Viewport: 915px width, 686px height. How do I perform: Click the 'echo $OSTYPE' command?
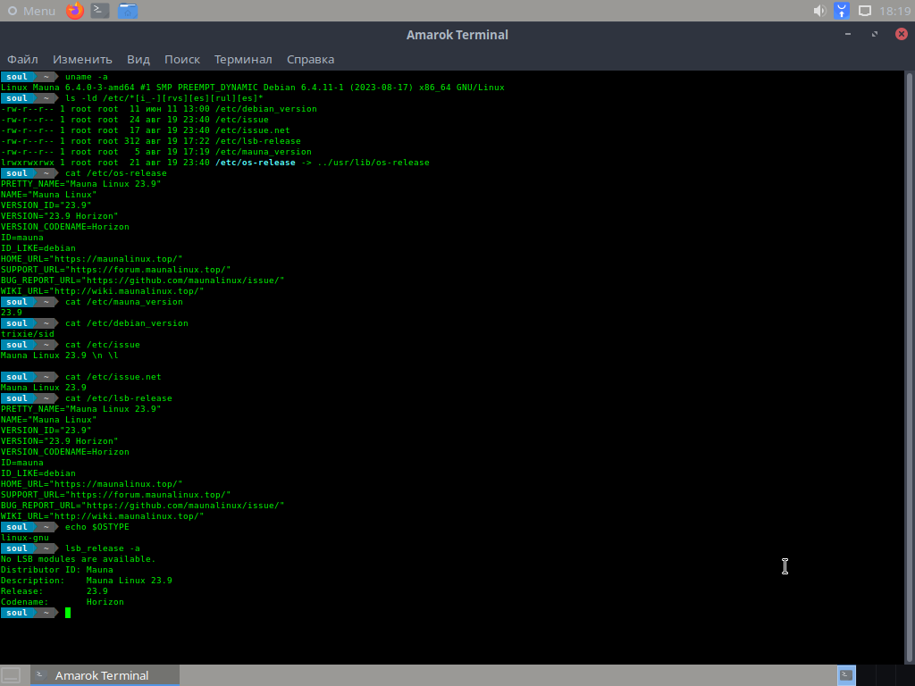pos(97,527)
